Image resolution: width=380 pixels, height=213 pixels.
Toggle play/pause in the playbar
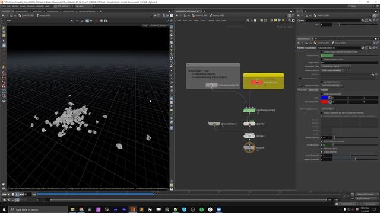coord(17,195)
